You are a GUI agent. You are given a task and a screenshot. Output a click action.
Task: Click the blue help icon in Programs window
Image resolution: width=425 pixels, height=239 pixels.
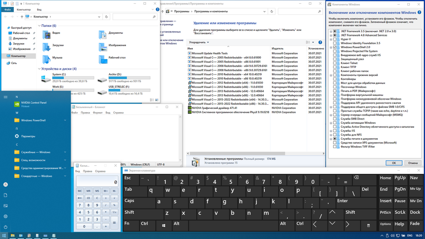click(x=320, y=42)
